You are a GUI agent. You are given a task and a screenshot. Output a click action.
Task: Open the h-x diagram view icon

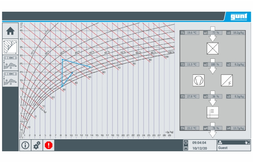(x=10, y=47)
